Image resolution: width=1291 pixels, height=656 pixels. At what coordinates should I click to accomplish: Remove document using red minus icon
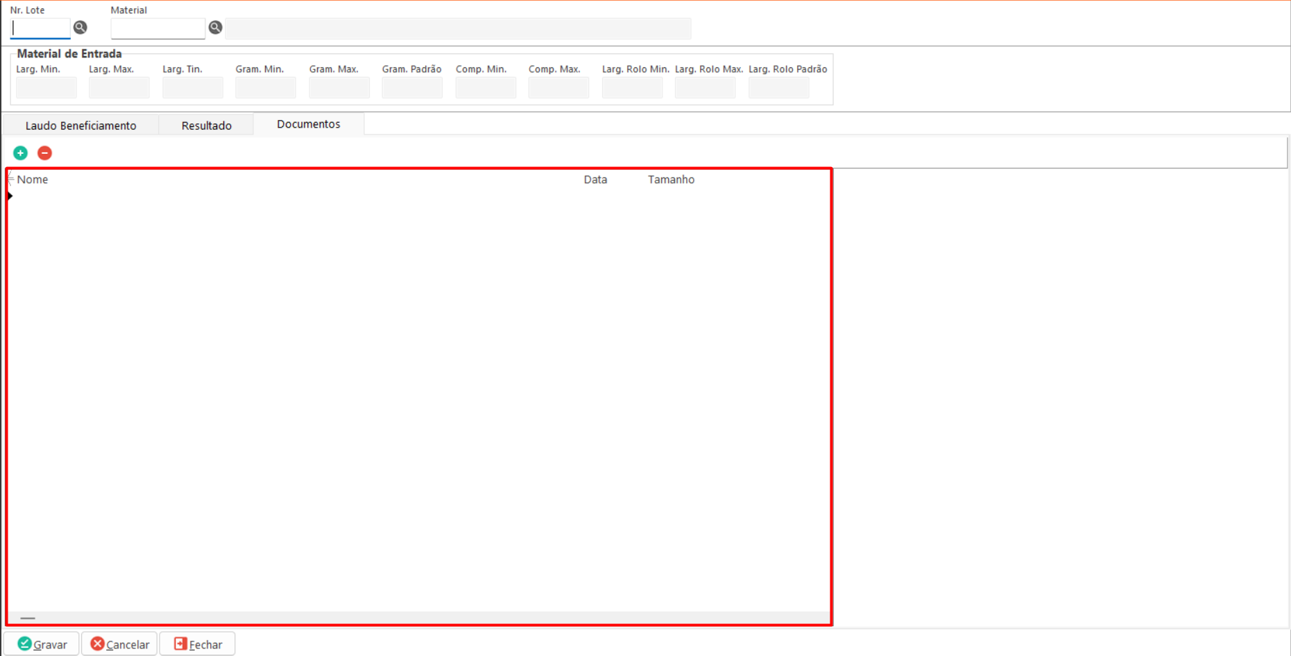[45, 153]
